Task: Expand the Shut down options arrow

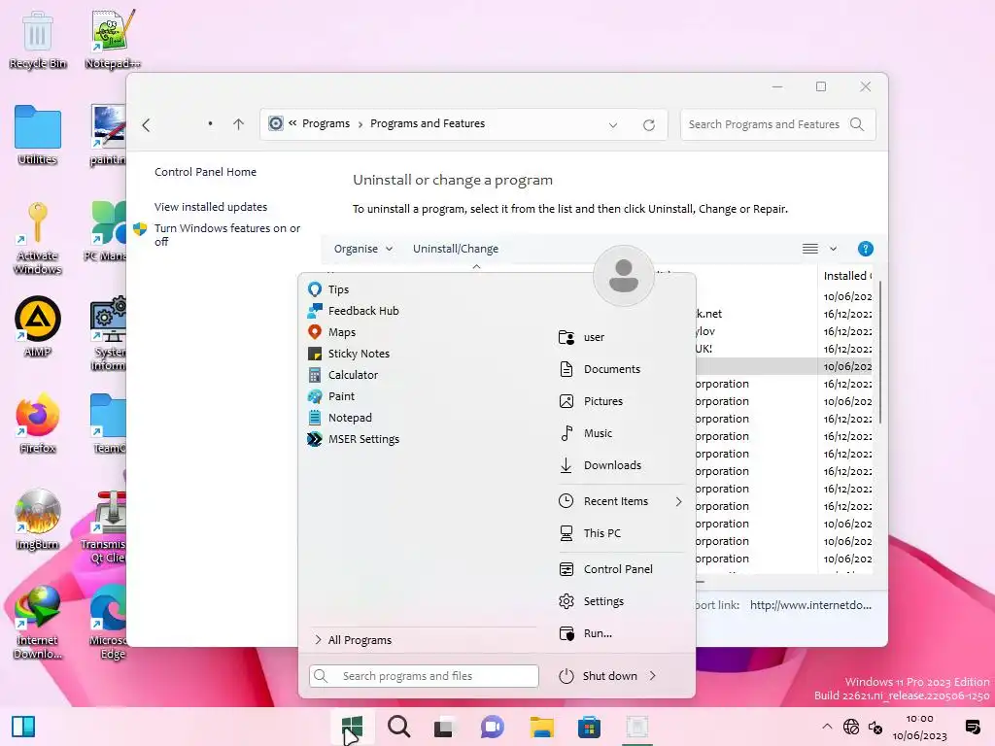Action: click(x=652, y=676)
